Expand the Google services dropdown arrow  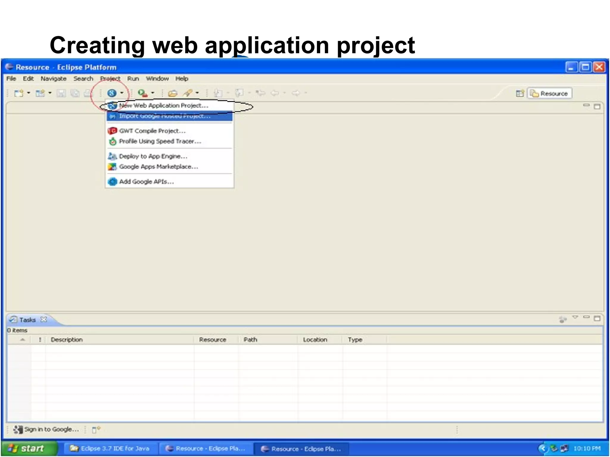click(x=122, y=93)
